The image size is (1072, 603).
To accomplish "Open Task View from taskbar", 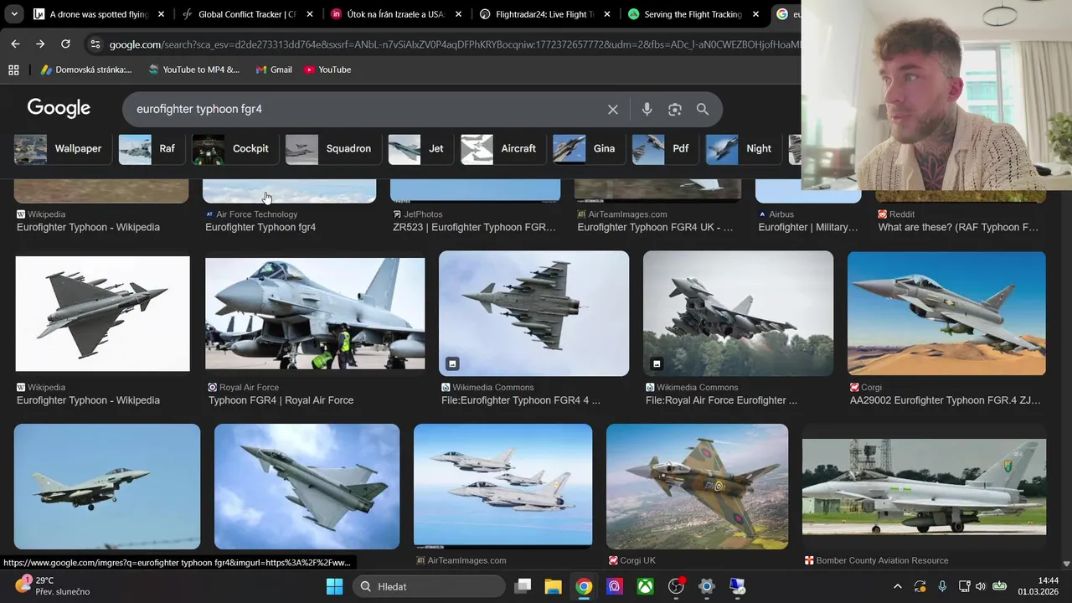I will [x=523, y=586].
